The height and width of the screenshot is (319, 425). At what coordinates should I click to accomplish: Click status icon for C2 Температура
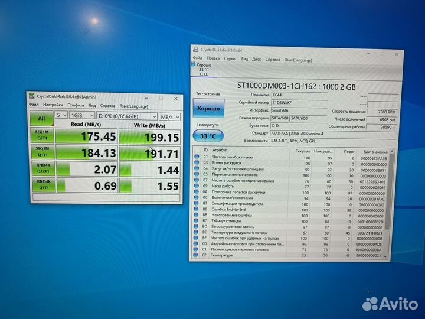click(x=195, y=255)
